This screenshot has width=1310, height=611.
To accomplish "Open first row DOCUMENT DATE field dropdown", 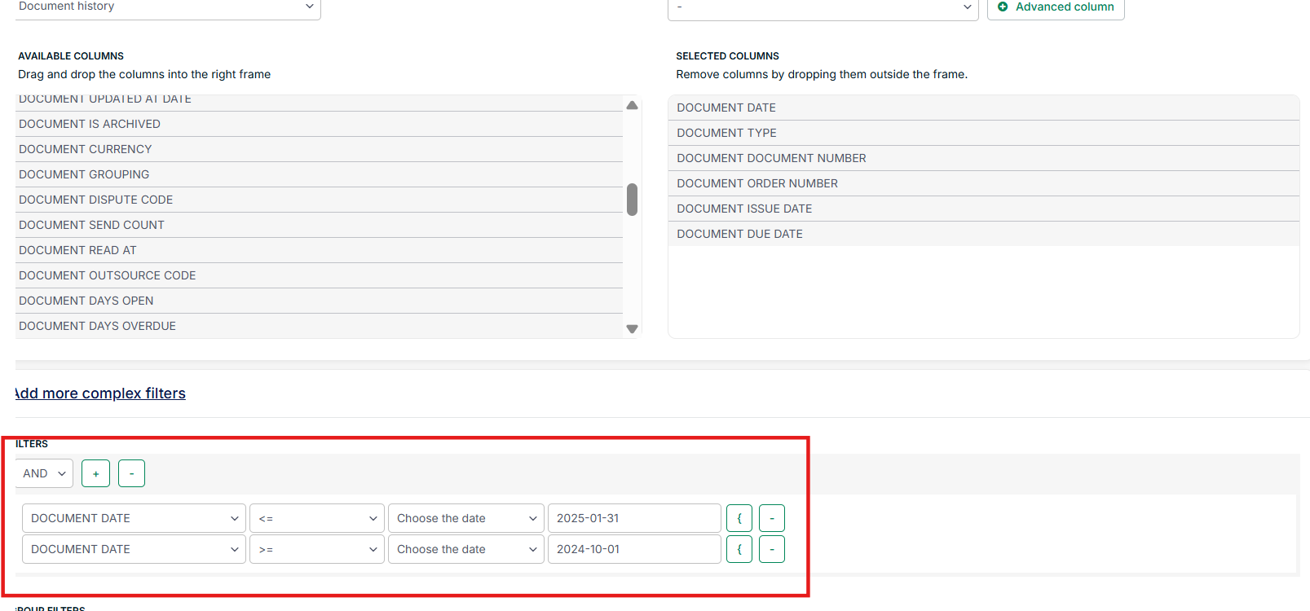I will click(x=134, y=518).
